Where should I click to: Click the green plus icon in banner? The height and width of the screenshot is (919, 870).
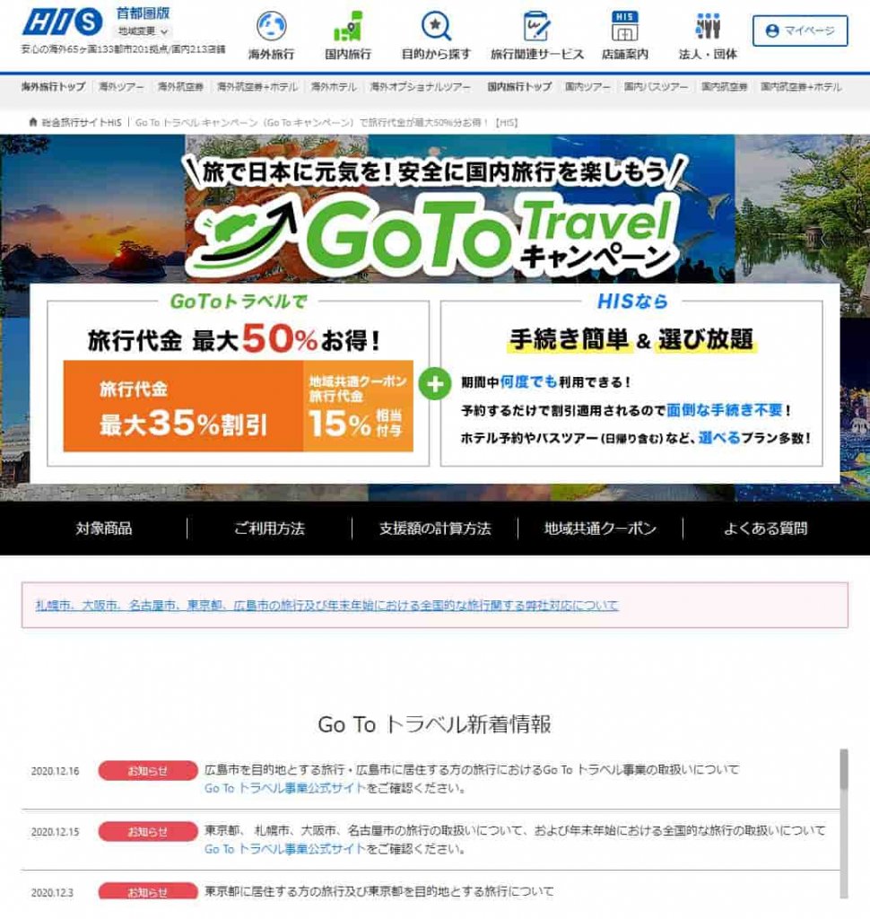pos(435,384)
